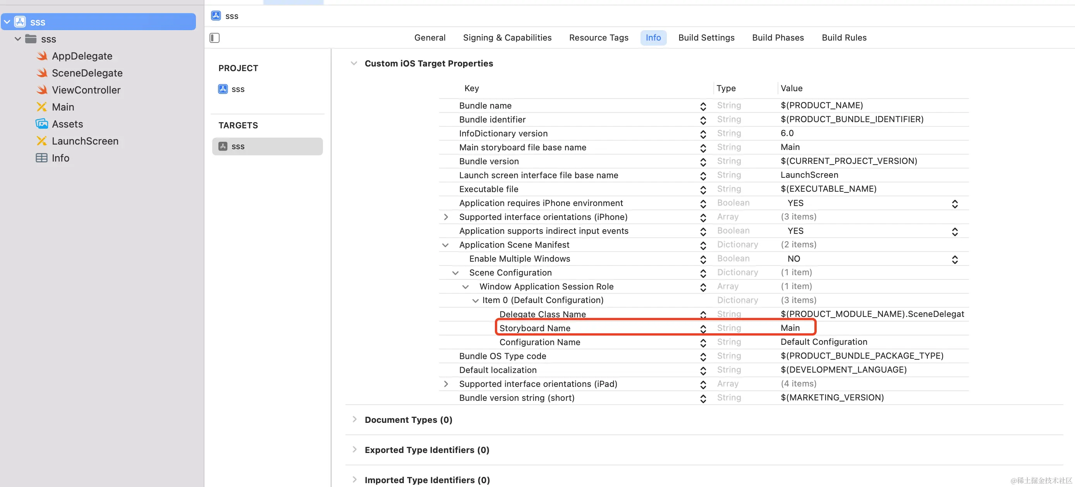
Task: Select the sss target under TARGETS
Action: point(238,146)
